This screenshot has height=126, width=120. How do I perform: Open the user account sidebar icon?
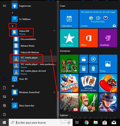4,79
